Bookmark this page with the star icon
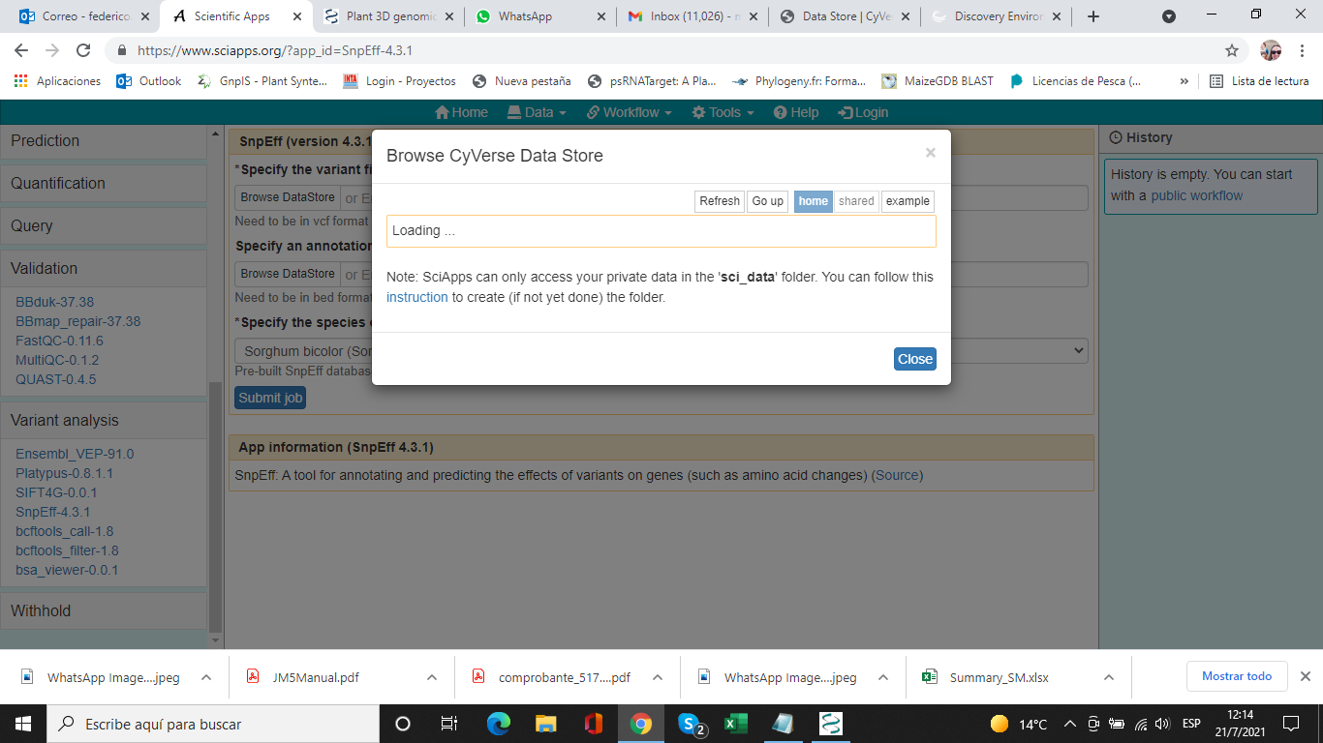Image resolution: width=1323 pixels, height=743 pixels. click(1231, 50)
